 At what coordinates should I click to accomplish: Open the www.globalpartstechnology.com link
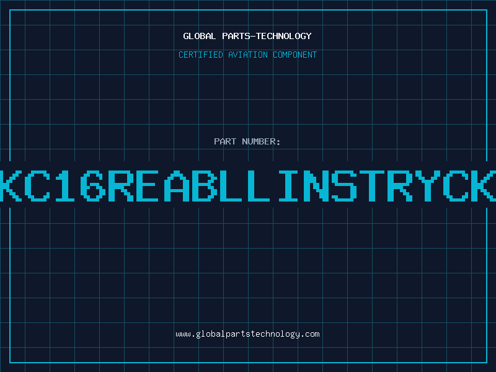pos(247,334)
